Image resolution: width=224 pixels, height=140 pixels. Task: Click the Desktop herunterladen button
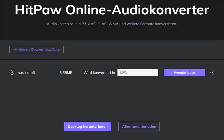tap(88, 126)
